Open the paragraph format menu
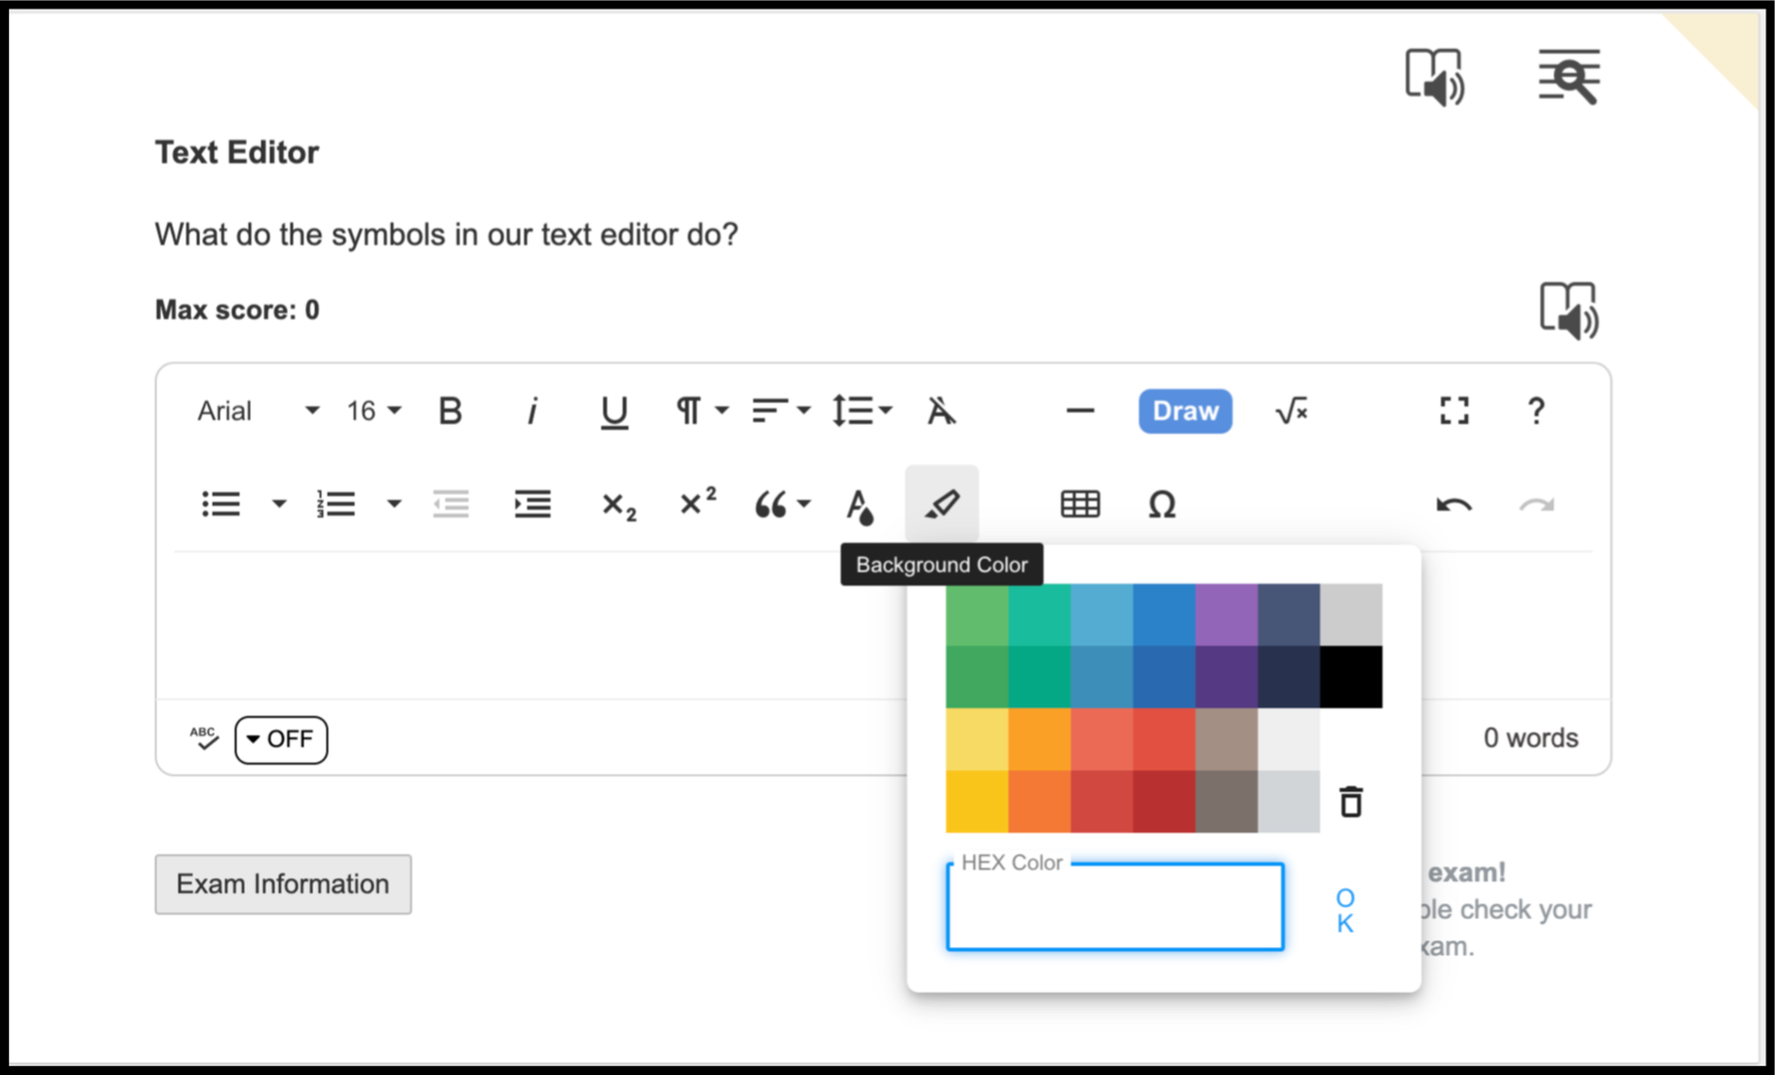Viewport: 1775px width, 1075px height. [x=701, y=411]
